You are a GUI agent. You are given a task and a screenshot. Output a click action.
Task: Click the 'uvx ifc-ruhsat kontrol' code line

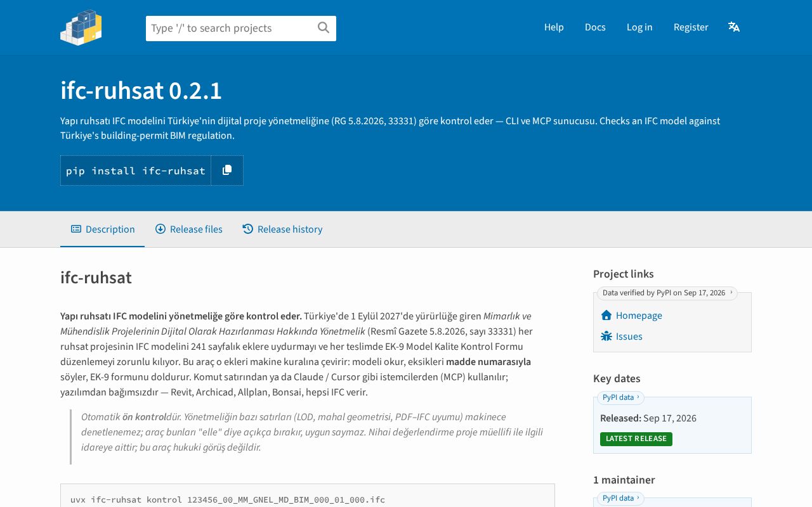pyautogui.click(x=228, y=499)
